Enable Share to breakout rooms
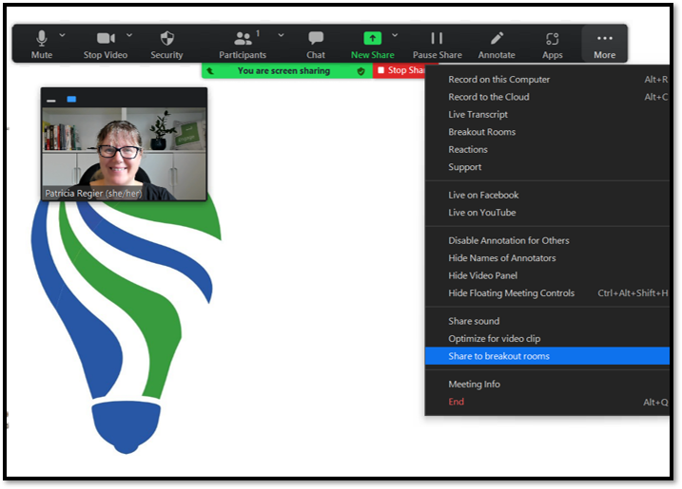The image size is (682, 489). tap(547, 356)
